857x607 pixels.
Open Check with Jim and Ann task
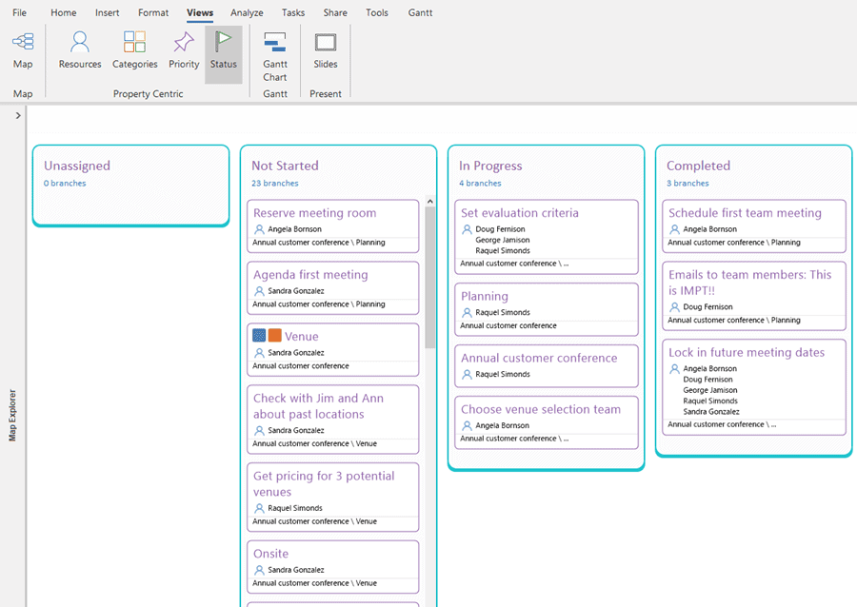coord(318,406)
